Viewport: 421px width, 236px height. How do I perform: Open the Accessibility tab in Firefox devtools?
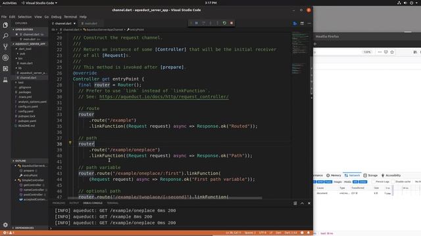[x=391, y=175]
